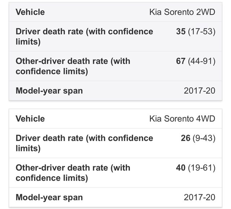Screen dimensions: 231x209
Task: Select the bold driver death rate value 26
Action: click(186, 138)
